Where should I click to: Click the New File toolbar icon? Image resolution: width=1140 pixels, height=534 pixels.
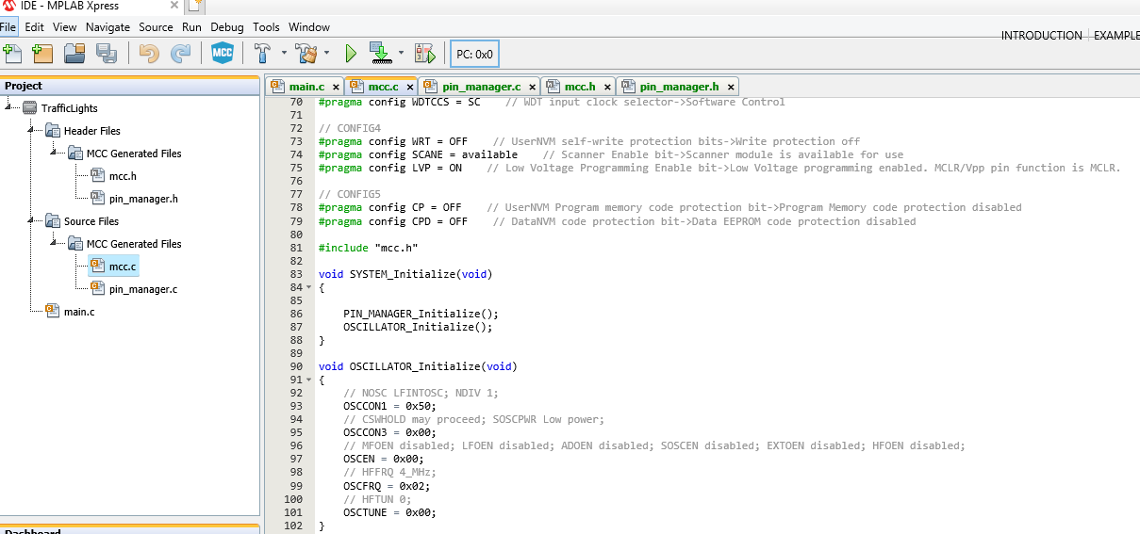pos(10,53)
